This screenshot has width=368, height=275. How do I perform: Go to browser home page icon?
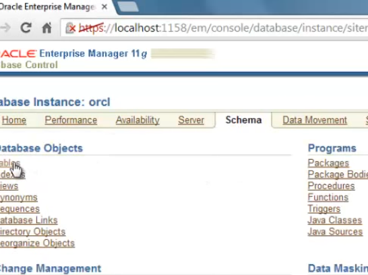point(47,28)
